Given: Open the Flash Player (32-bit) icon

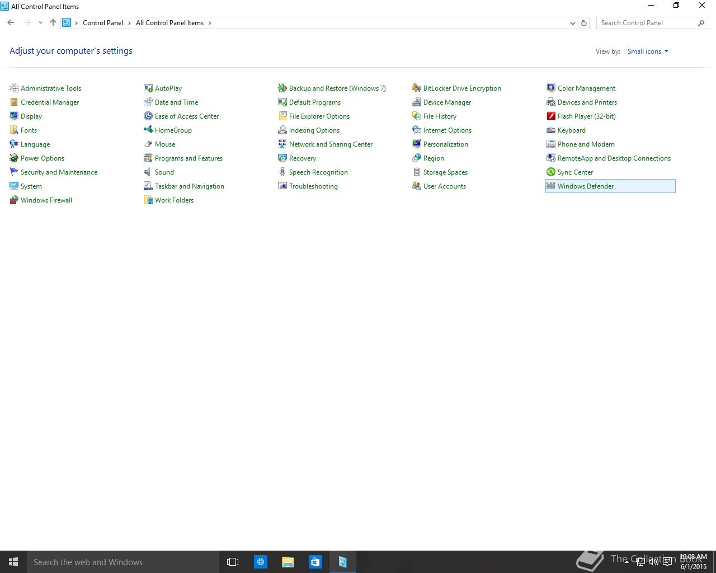Looking at the screenshot, I should [x=551, y=116].
